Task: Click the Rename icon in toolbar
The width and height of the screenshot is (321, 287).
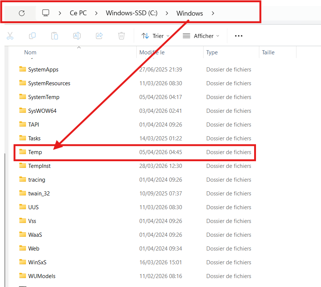Action: pyautogui.click(x=77, y=36)
